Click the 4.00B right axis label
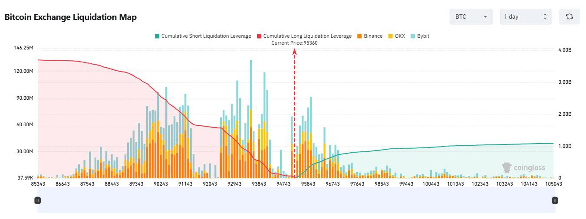Viewport: 586px width, 219px height. click(x=565, y=50)
